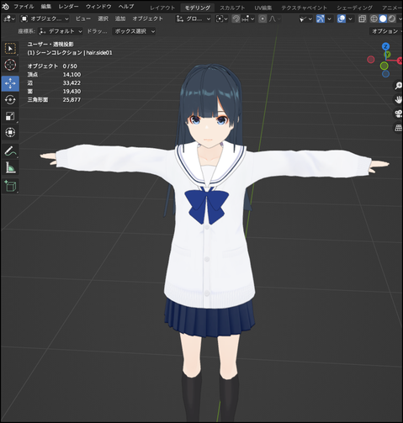Click the triangle count '25,877' statistic
The image size is (403, 423).
tap(72, 100)
